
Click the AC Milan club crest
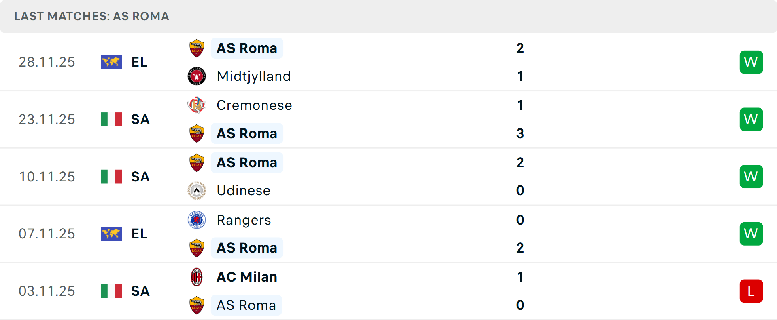[x=197, y=277]
